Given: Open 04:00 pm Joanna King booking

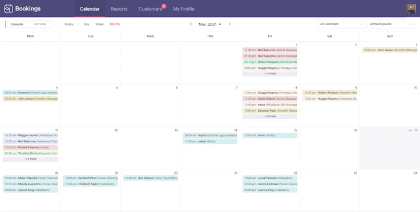Looking at the screenshot, I should (x=270, y=190).
